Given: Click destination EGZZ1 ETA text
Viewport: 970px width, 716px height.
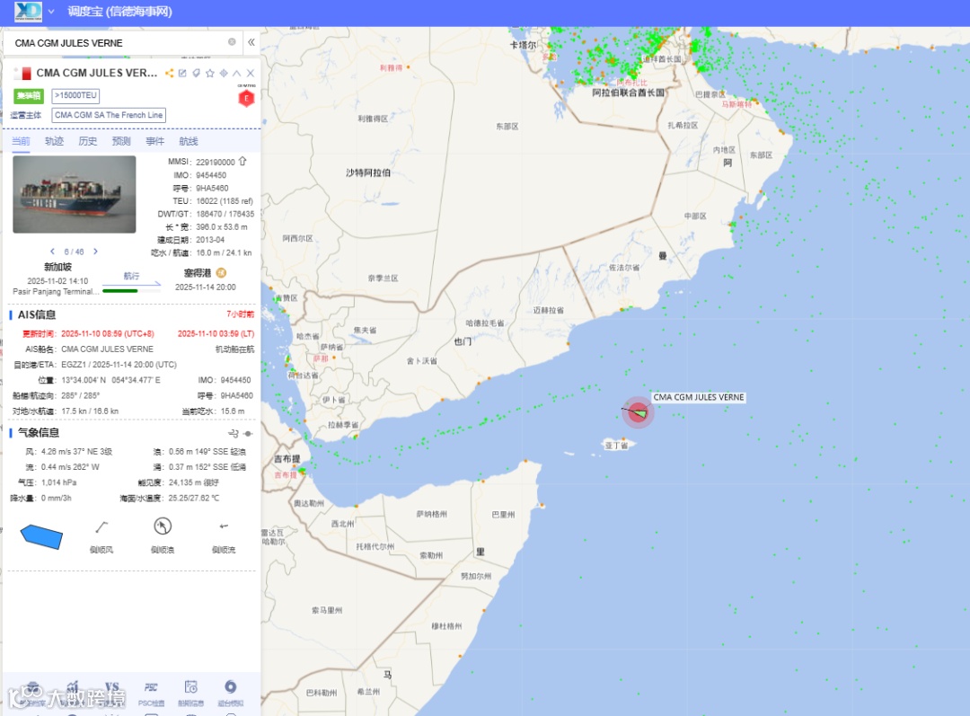Looking at the screenshot, I should [119, 365].
